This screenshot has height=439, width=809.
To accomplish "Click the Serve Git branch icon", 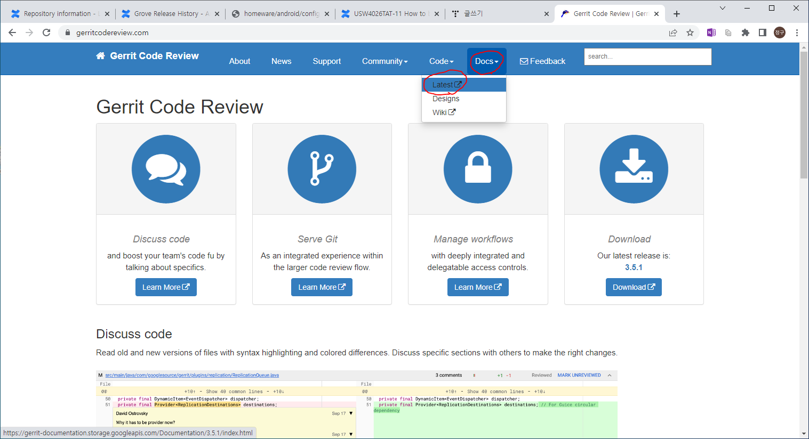I will pos(322,169).
